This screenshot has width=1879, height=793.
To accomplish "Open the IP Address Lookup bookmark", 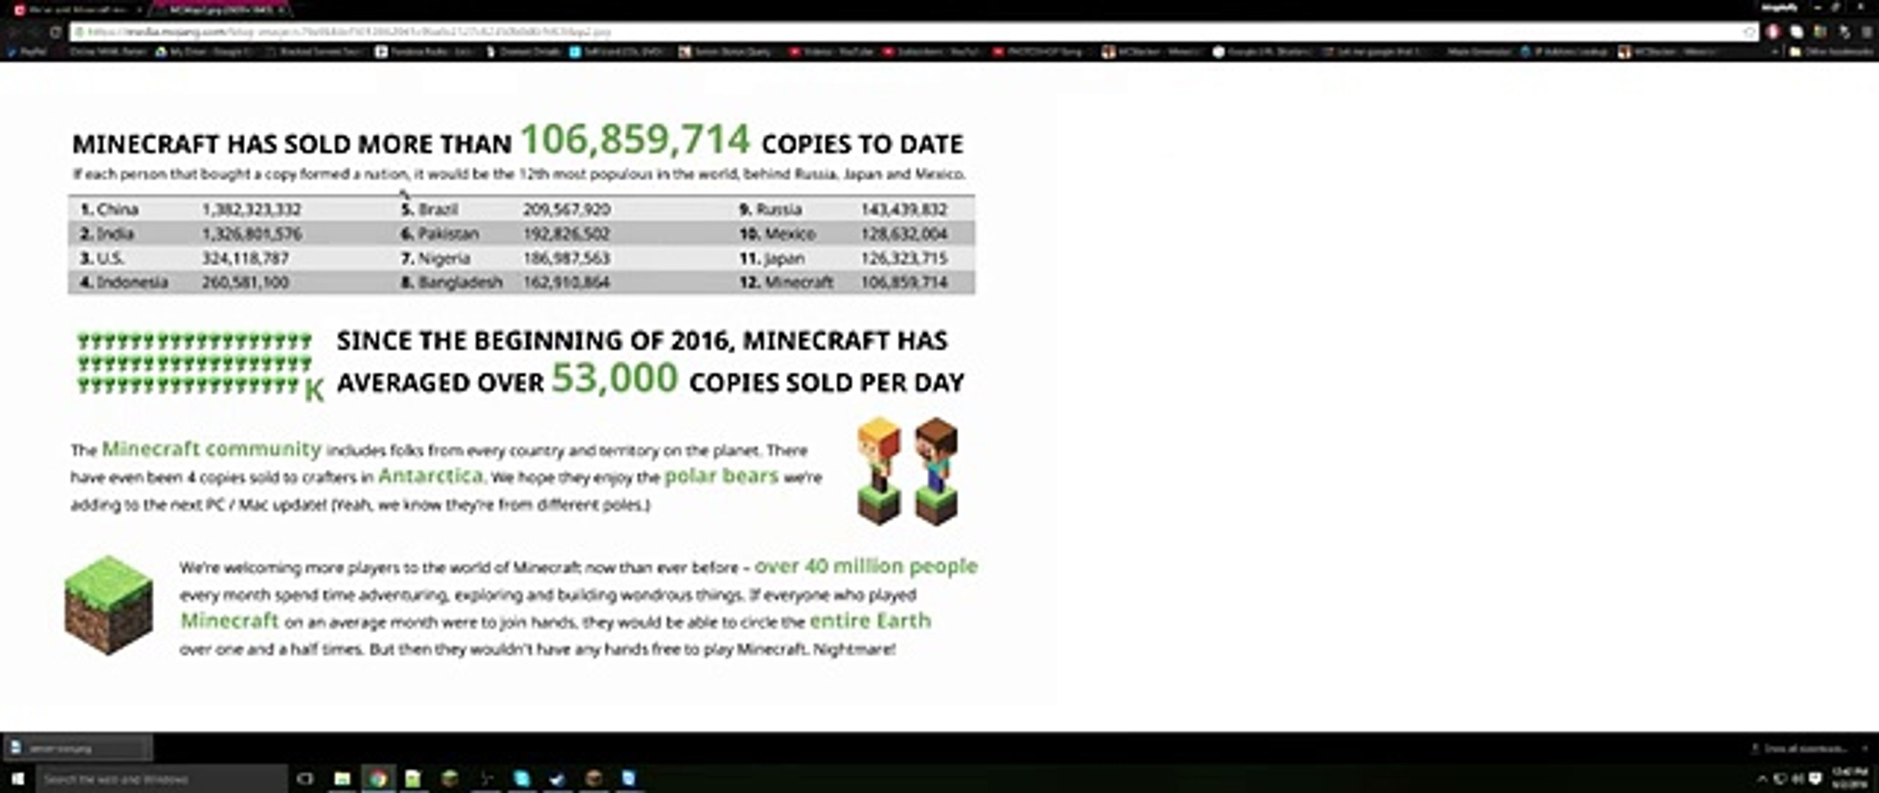I will 1564,51.
